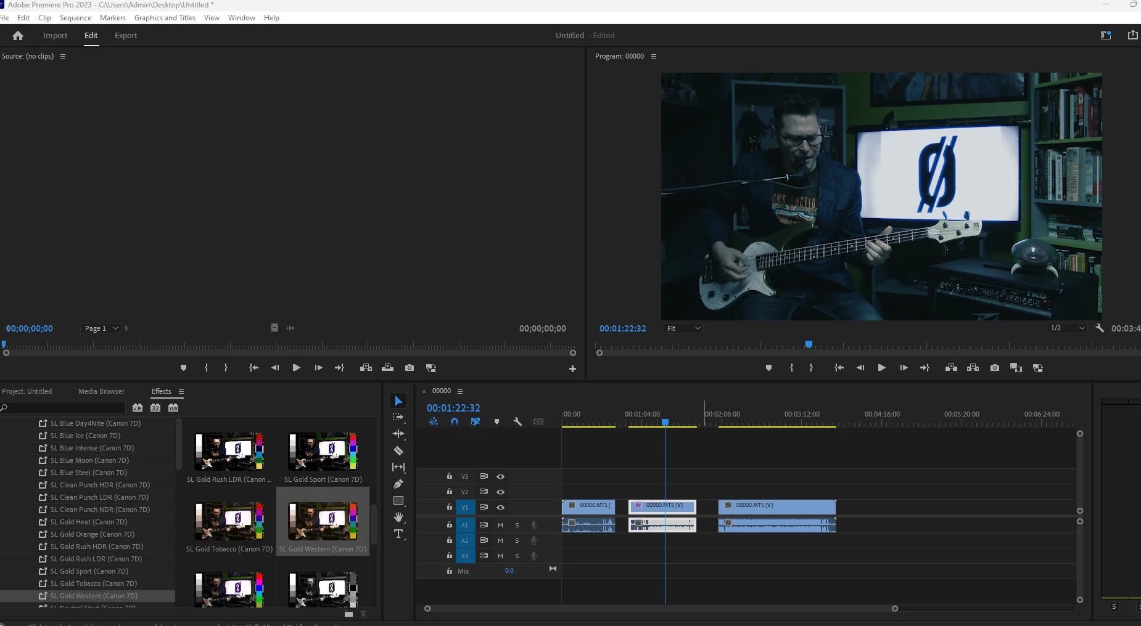The image size is (1141, 626).
Task: Create new custom bin in Effects panel
Action: (x=348, y=614)
